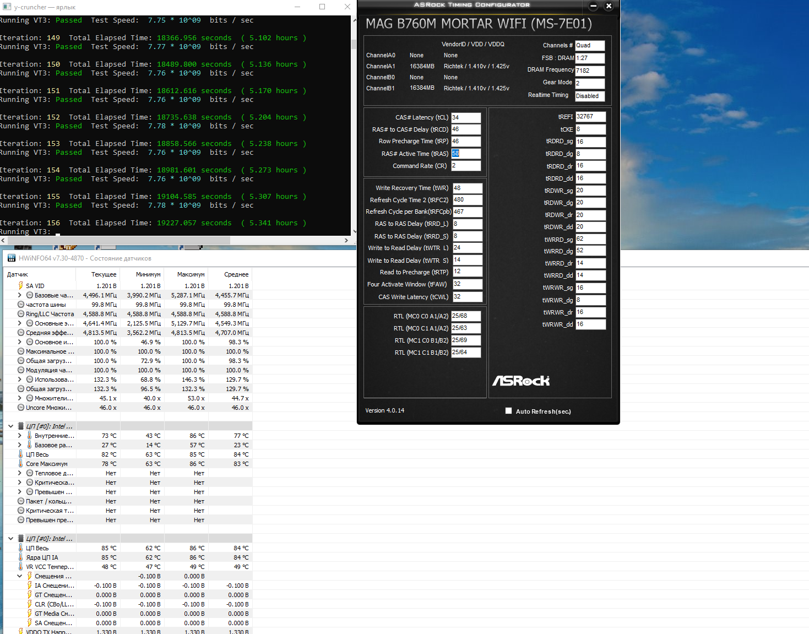Expand the Базовое ра... temperature row
The height and width of the screenshot is (634, 809).
click(20, 445)
